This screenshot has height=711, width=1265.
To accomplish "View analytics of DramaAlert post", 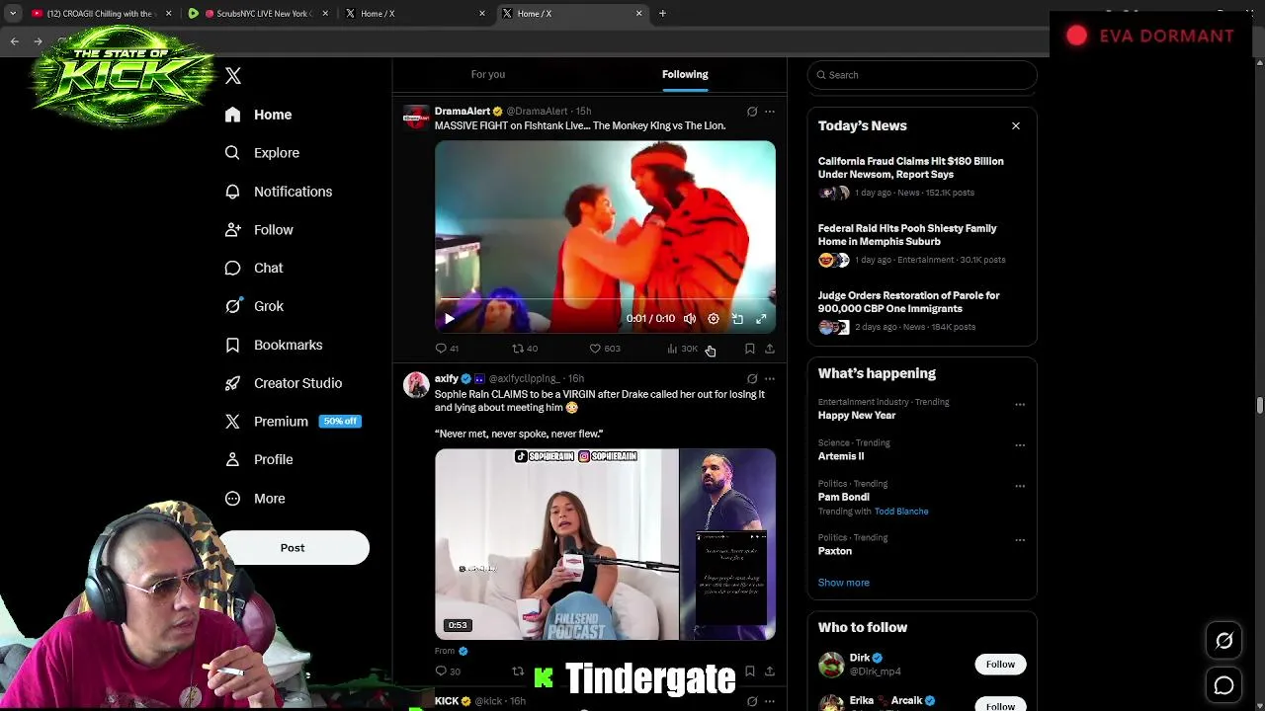I will pyautogui.click(x=683, y=349).
